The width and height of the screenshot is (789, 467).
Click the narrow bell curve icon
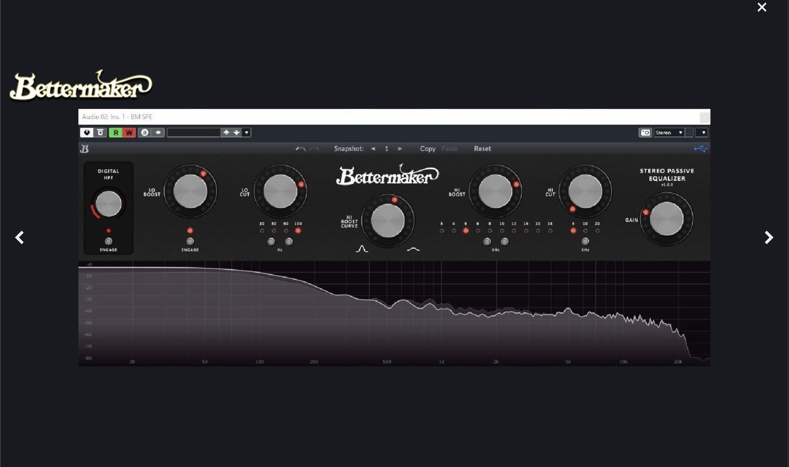pos(362,249)
